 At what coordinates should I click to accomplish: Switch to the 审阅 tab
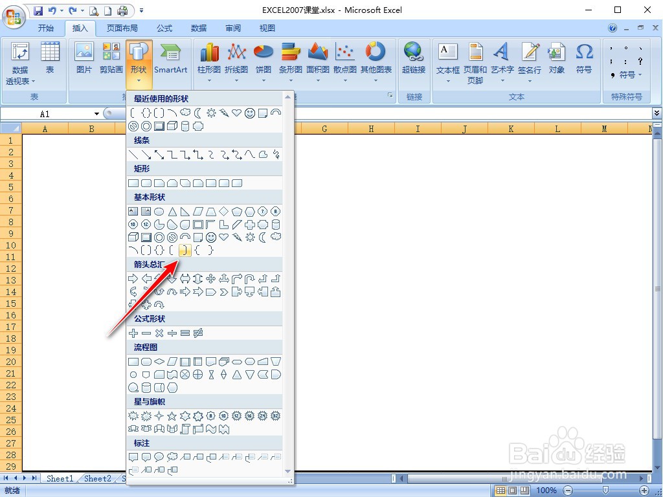[x=233, y=28]
